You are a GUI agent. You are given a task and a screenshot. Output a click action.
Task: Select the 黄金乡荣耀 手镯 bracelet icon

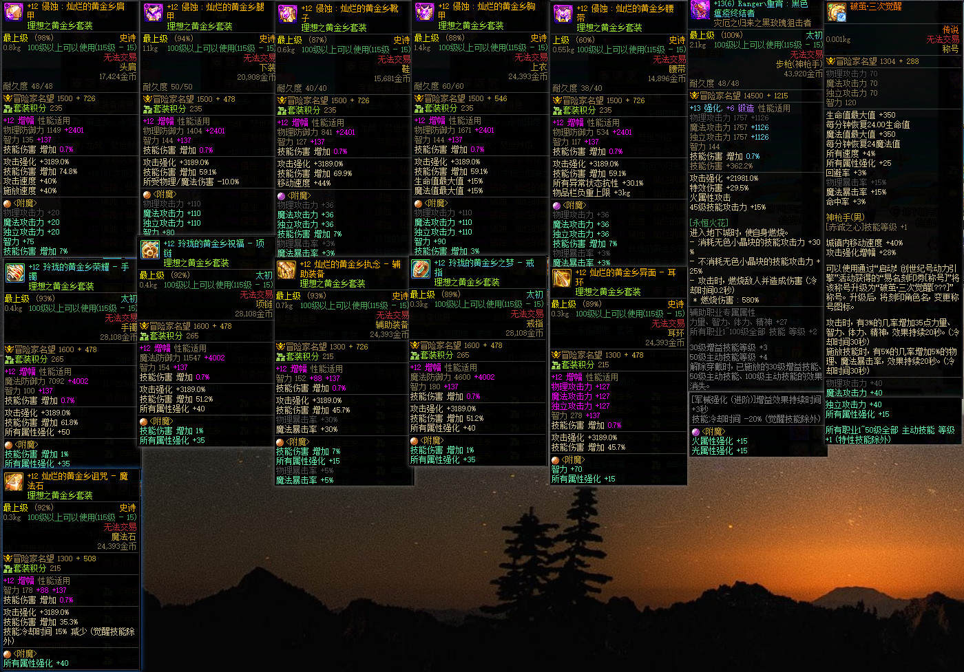coord(15,272)
